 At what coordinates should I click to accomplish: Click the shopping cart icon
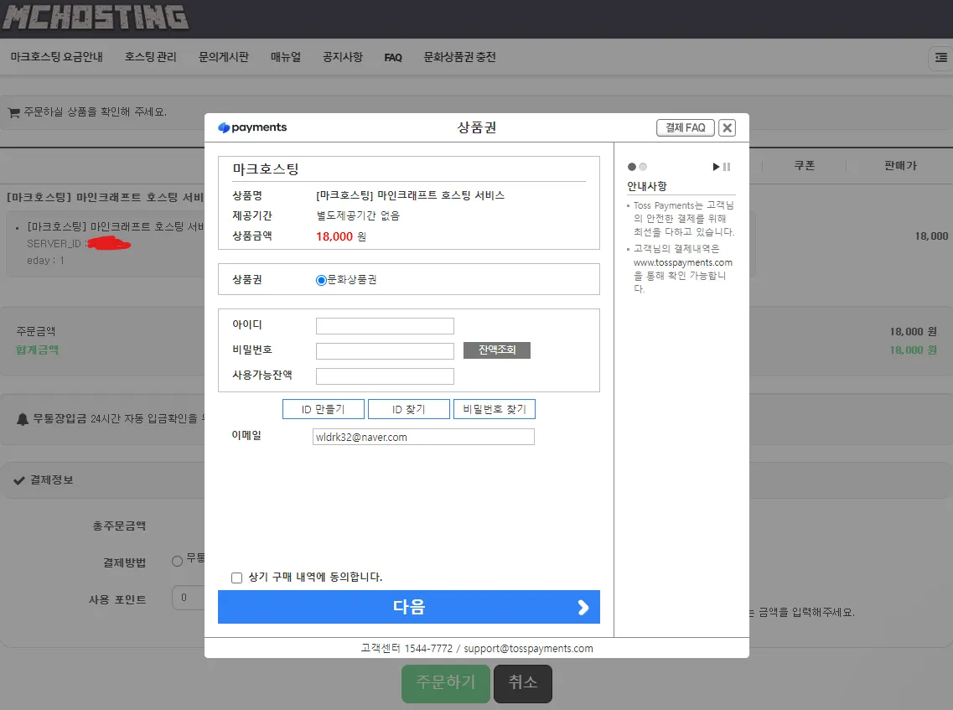[x=14, y=112]
